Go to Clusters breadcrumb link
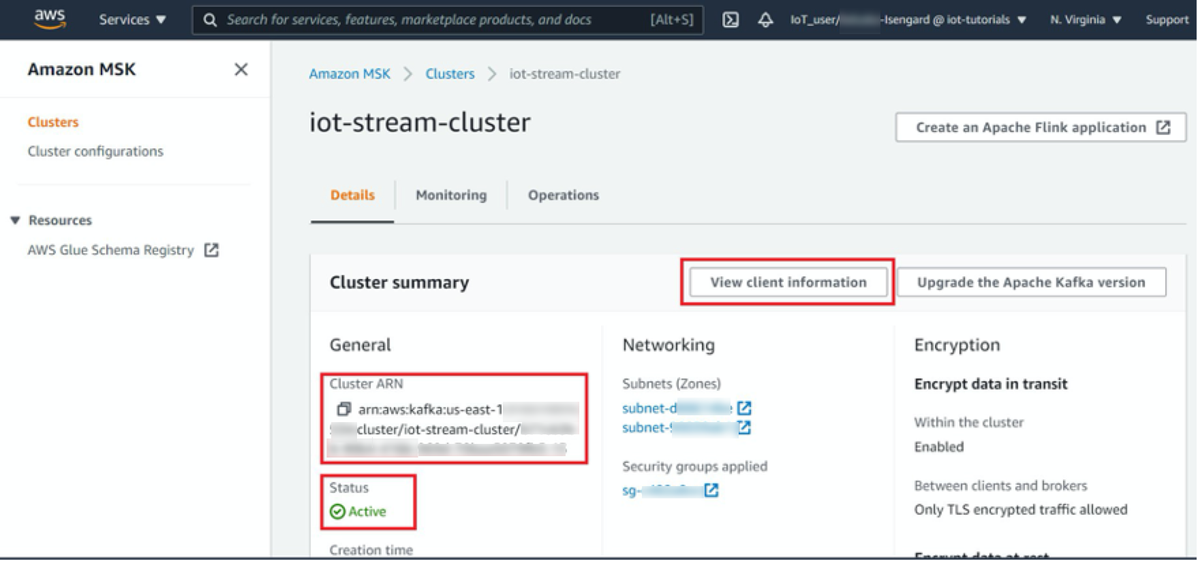Image resolution: width=1198 pixels, height=561 pixels. pos(450,74)
